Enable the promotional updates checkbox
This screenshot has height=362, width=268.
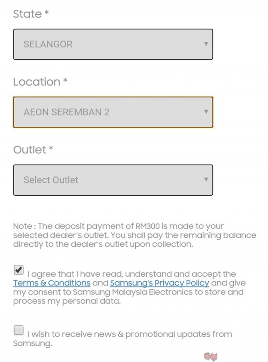[19, 330]
